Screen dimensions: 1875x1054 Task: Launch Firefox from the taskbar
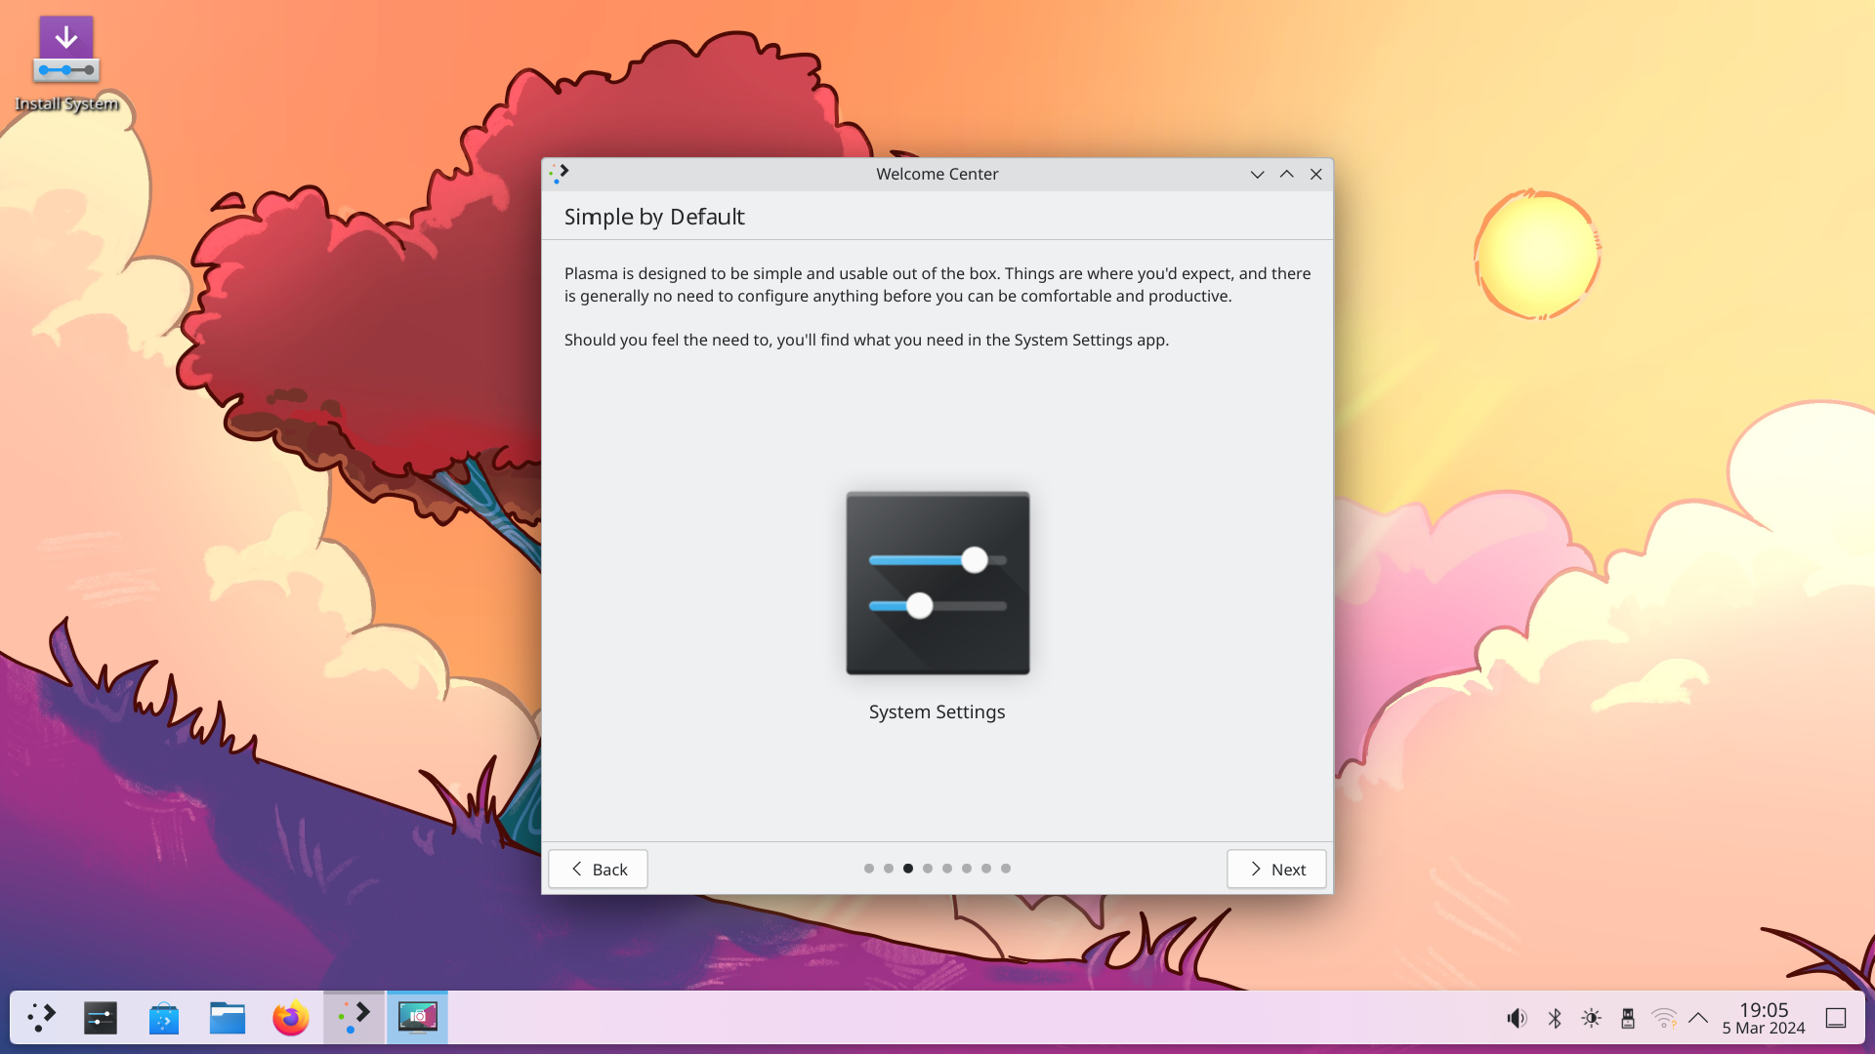(x=290, y=1018)
